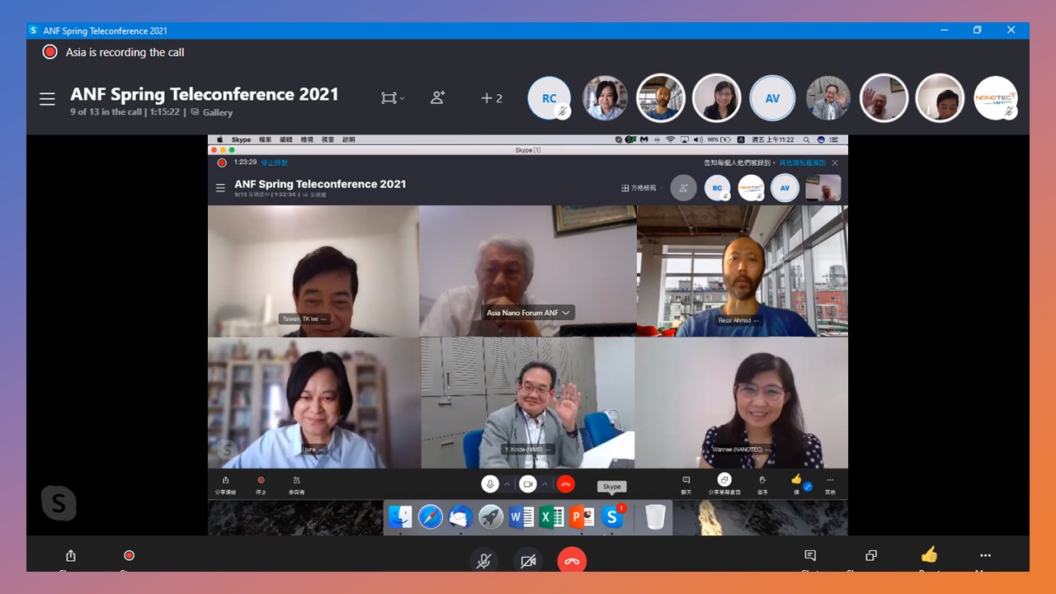
Task: Stop recording with the red record button
Action: tap(129, 556)
